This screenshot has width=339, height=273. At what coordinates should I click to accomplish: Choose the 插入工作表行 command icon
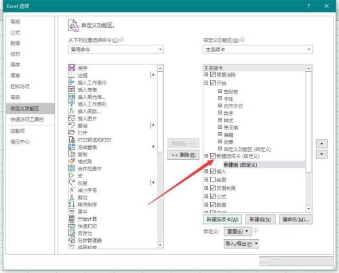pyautogui.click(x=72, y=82)
